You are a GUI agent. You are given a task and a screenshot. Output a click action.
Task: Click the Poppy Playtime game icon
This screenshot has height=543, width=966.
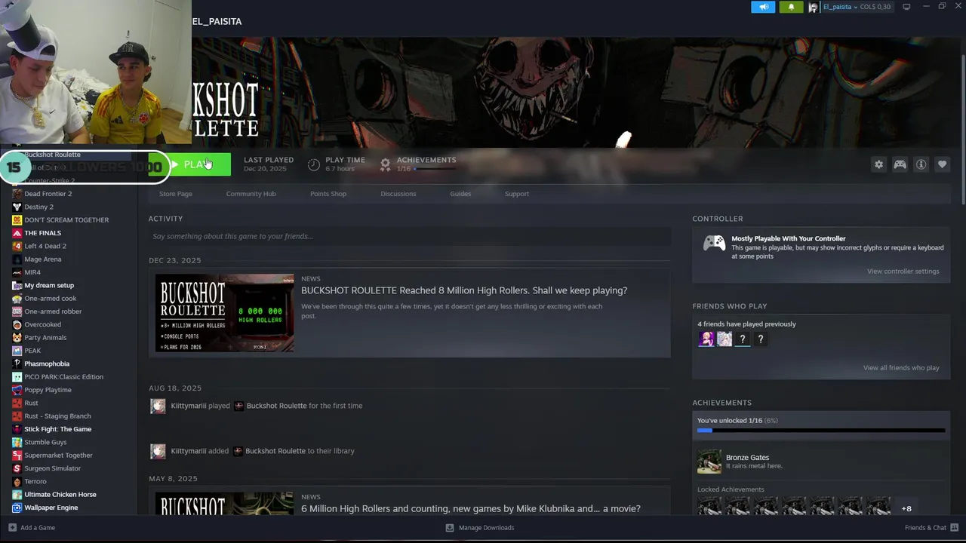tap(17, 390)
